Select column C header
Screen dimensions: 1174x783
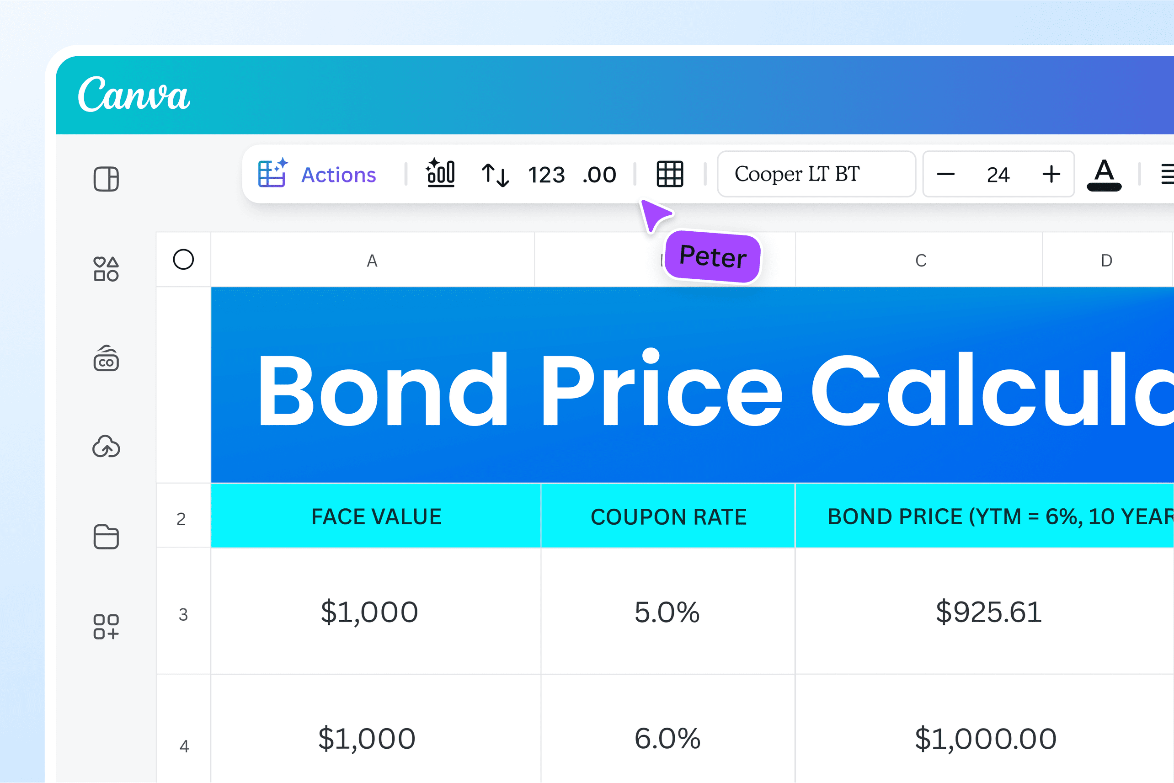[920, 260]
